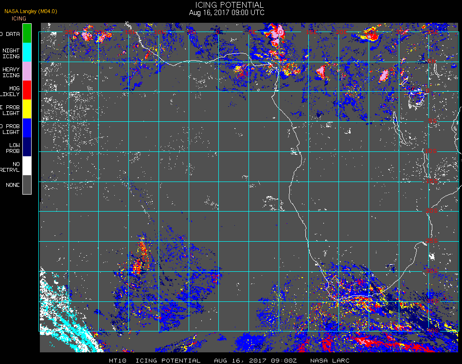Click the 'NASA Langley (M04.0)' label
Viewport: 462px width, 364px height.
click(31, 11)
